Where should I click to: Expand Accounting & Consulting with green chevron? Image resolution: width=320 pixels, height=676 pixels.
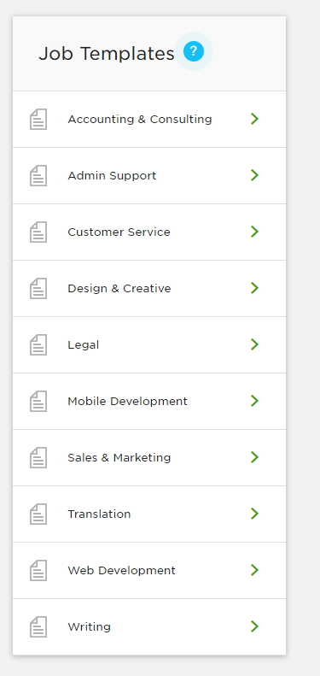pyautogui.click(x=254, y=119)
